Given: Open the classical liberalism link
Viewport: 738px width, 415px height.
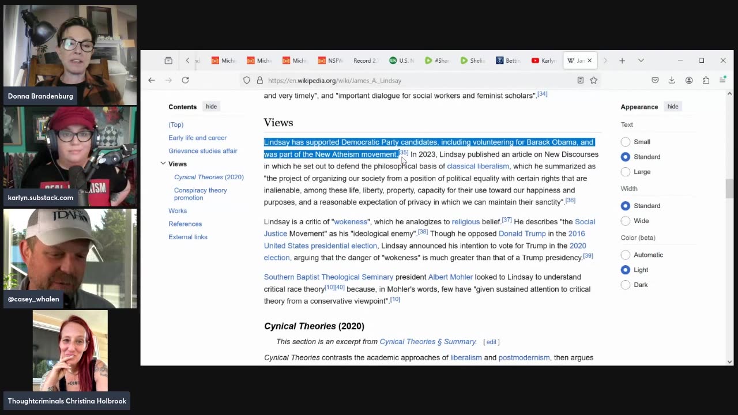Looking at the screenshot, I should (x=478, y=166).
